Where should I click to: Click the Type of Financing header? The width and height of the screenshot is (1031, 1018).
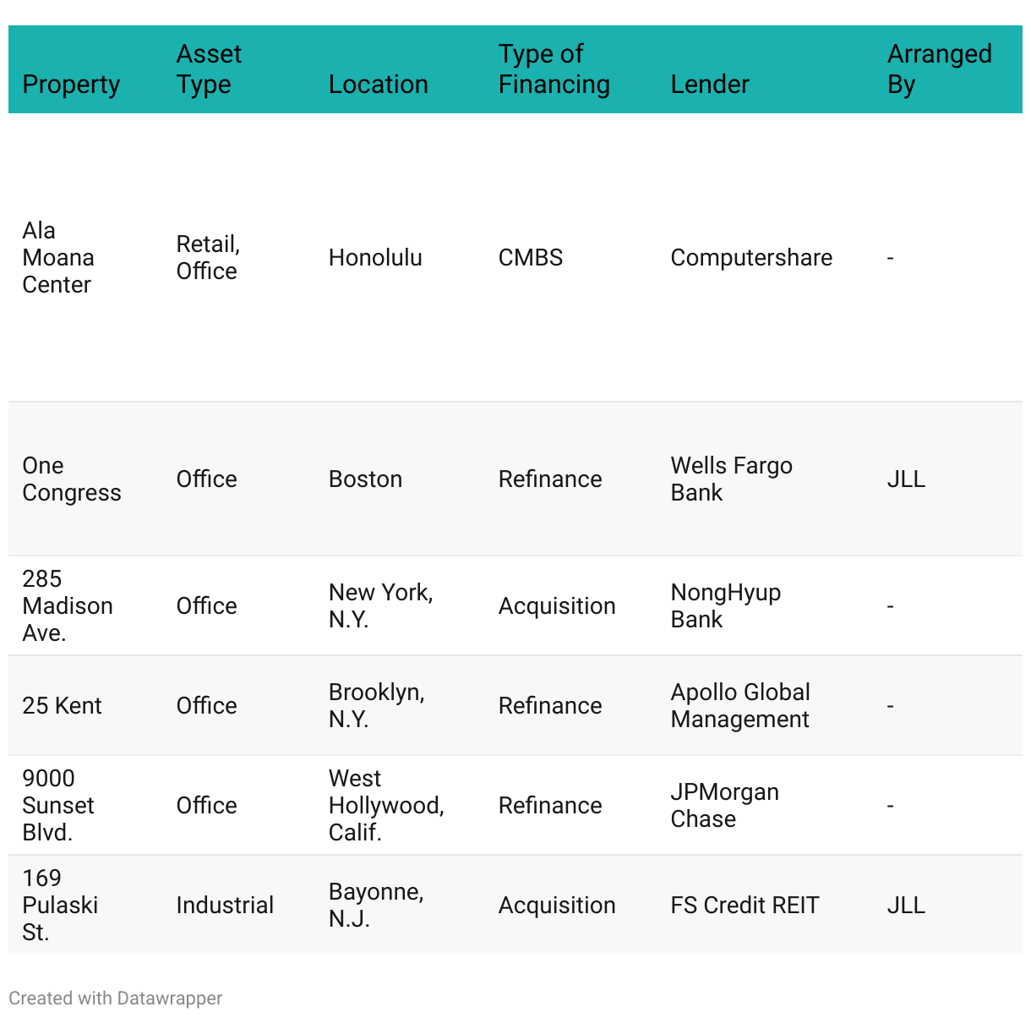(554, 69)
